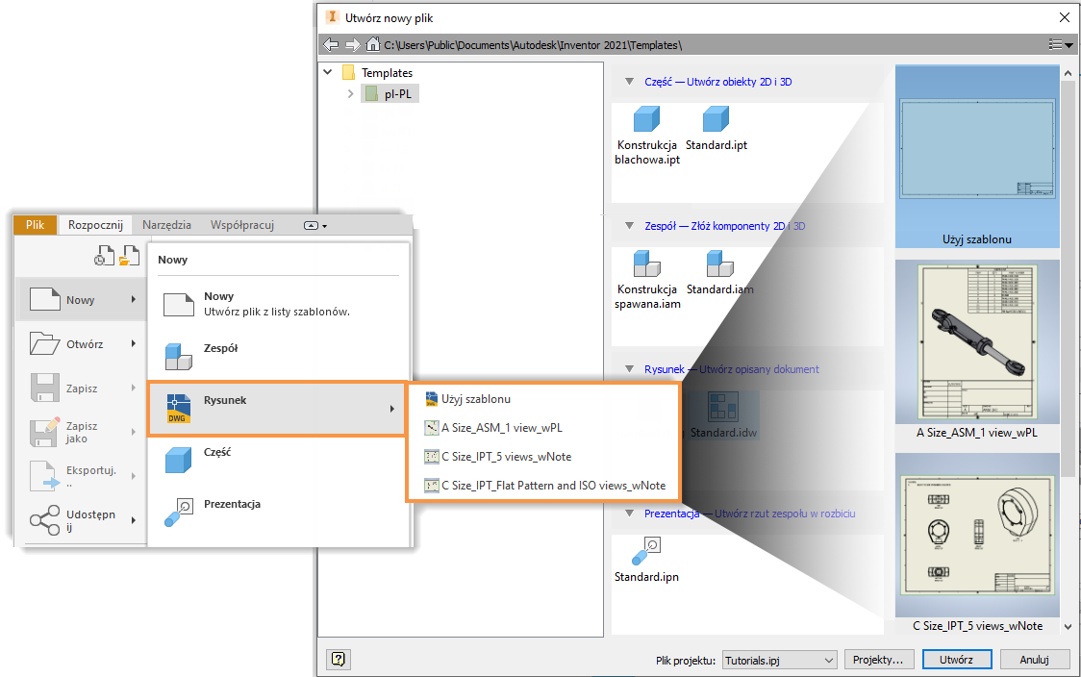Screen dimensions: 1081x677
Task: Collapse the Rysunek section triangle
Action: 629,369
